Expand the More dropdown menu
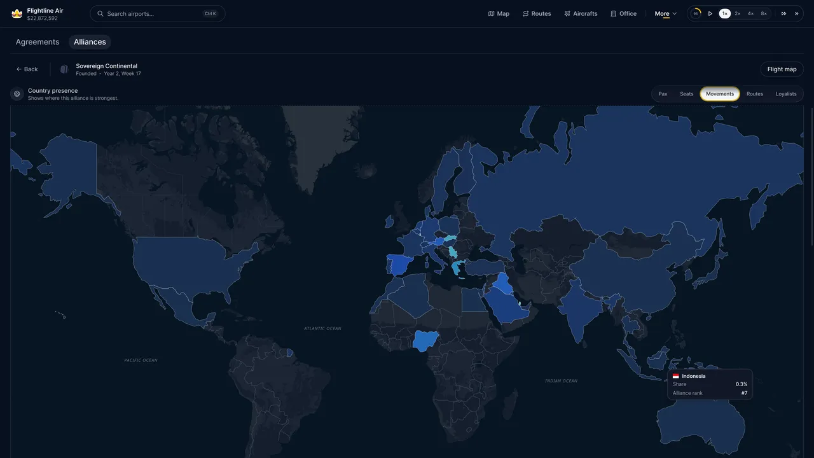Screen dimensions: 814x458 click(666, 13)
